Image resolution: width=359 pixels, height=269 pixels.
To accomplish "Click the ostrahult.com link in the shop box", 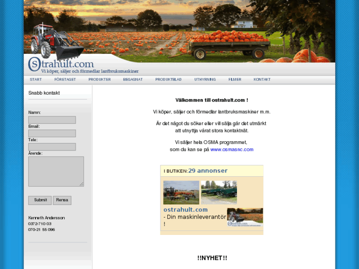I will tap(186, 210).
